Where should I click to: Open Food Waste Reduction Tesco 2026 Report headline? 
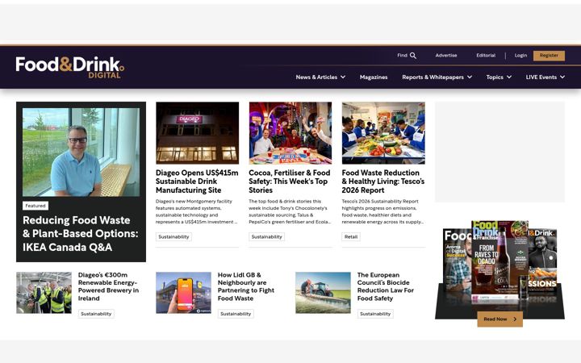pyautogui.click(x=383, y=181)
